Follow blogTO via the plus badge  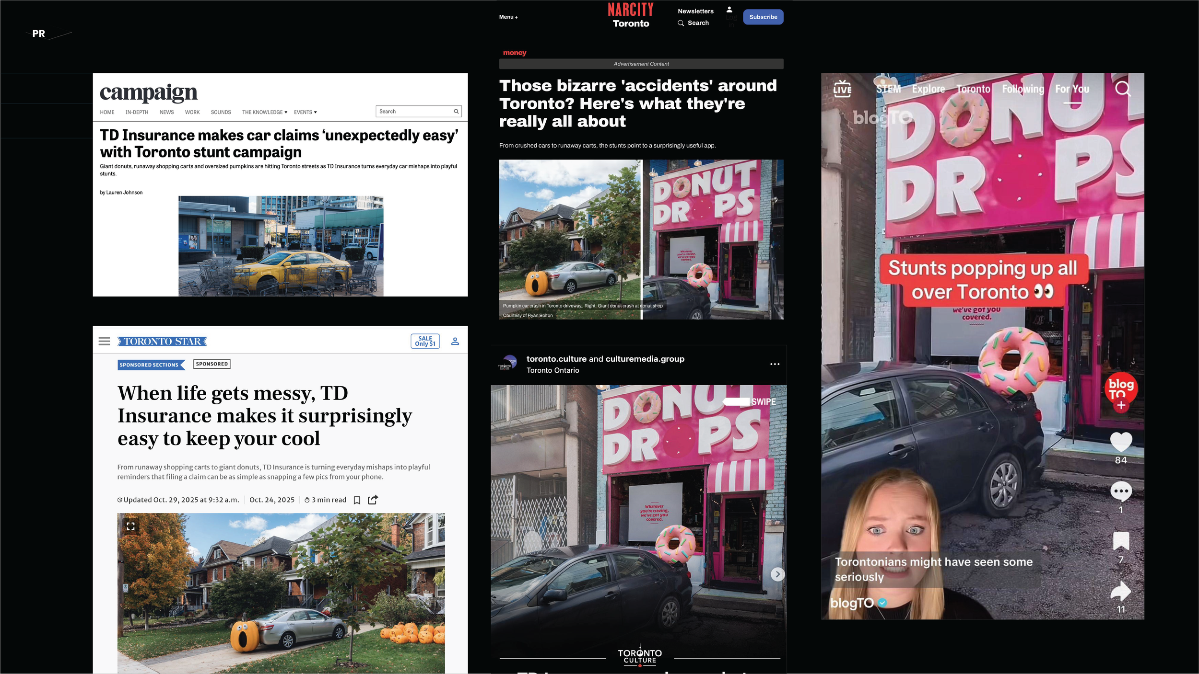(1121, 405)
